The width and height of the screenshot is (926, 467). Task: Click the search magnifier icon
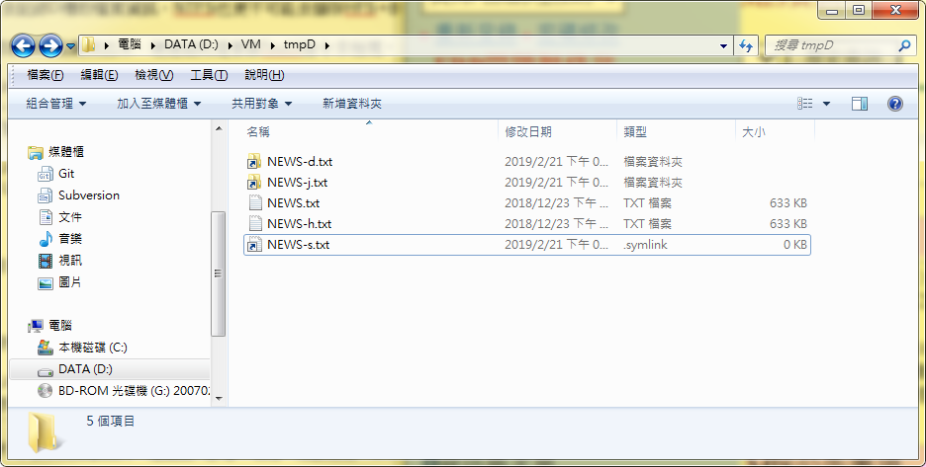click(x=904, y=45)
